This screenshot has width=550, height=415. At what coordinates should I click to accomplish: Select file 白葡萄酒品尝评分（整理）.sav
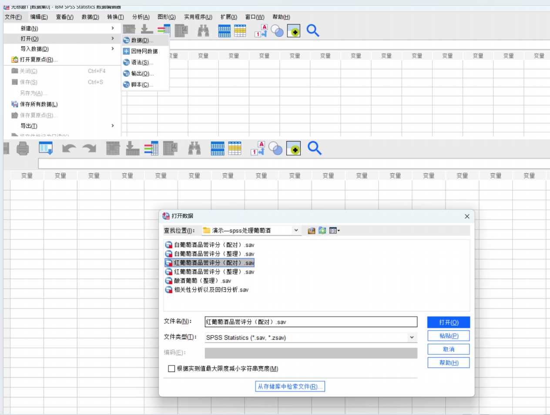[x=210, y=254]
